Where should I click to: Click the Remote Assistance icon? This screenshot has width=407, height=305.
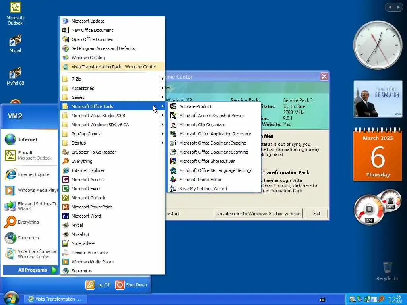[x=66, y=252]
